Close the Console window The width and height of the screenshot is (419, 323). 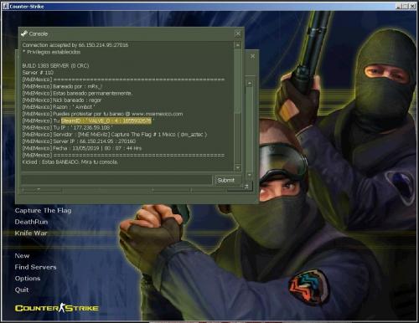pos(238,33)
